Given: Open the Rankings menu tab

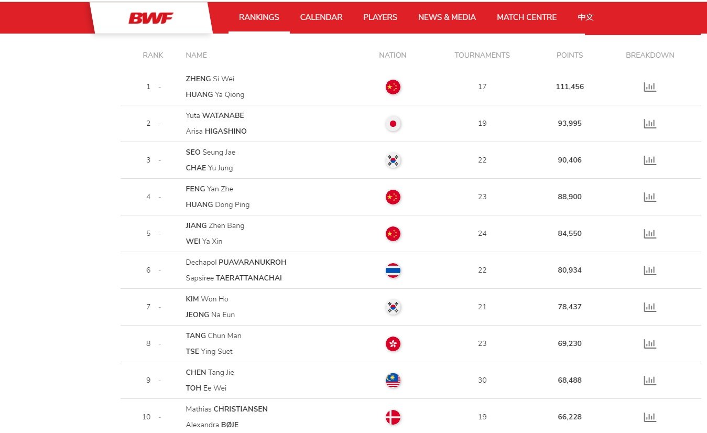Looking at the screenshot, I should click(259, 17).
